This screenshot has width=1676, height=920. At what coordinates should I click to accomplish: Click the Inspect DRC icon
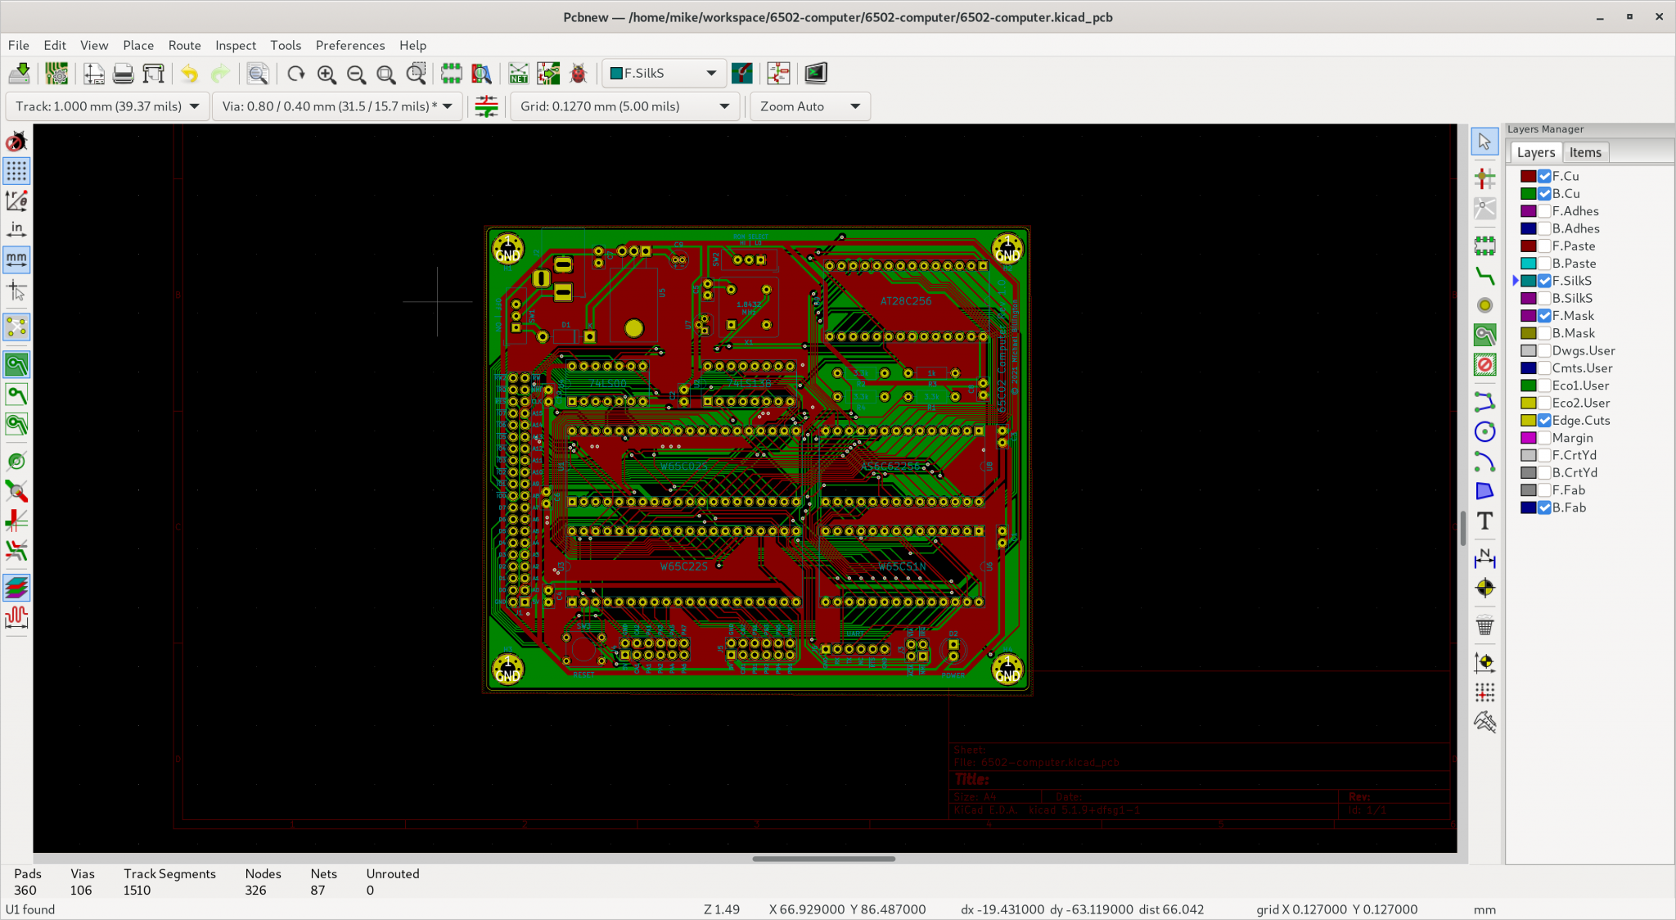pyautogui.click(x=578, y=73)
